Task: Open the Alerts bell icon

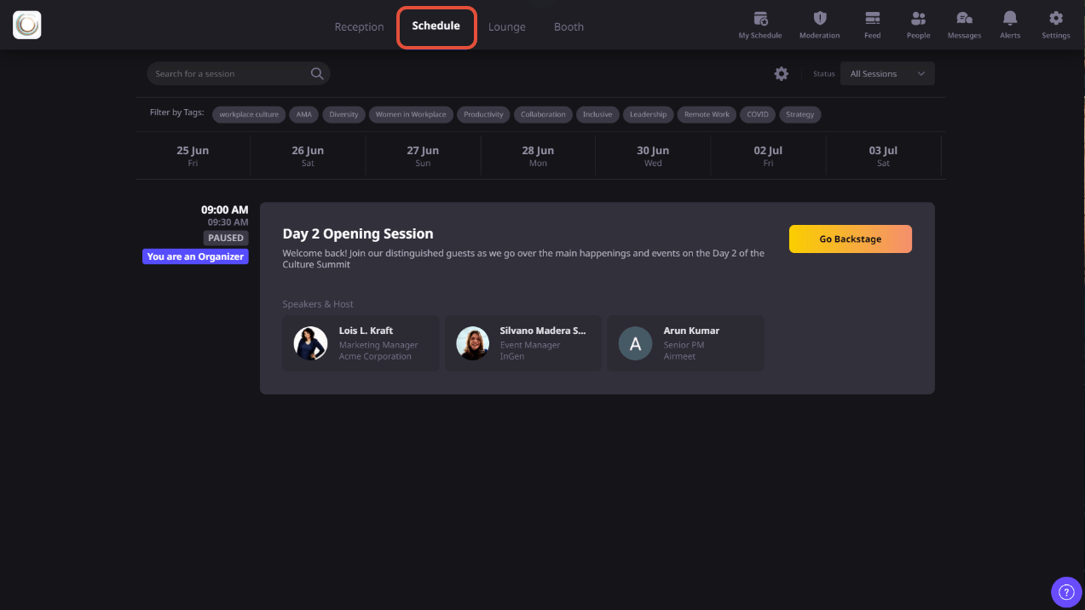Action: (x=1010, y=18)
